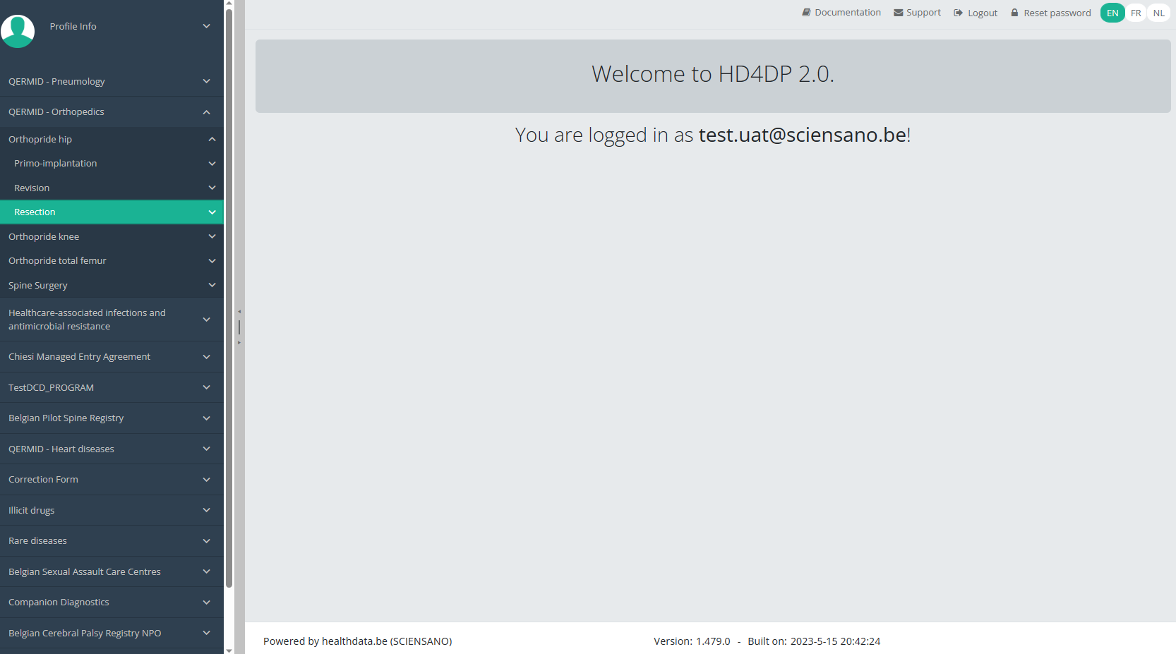Click the user avatar profile icon
Screen dimensions: 1176x654
click(18, 31)
